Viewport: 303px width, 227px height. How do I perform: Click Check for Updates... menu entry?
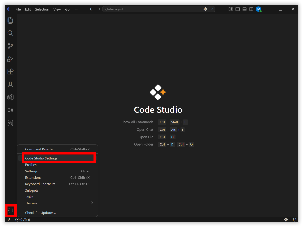tap(58, 213)
